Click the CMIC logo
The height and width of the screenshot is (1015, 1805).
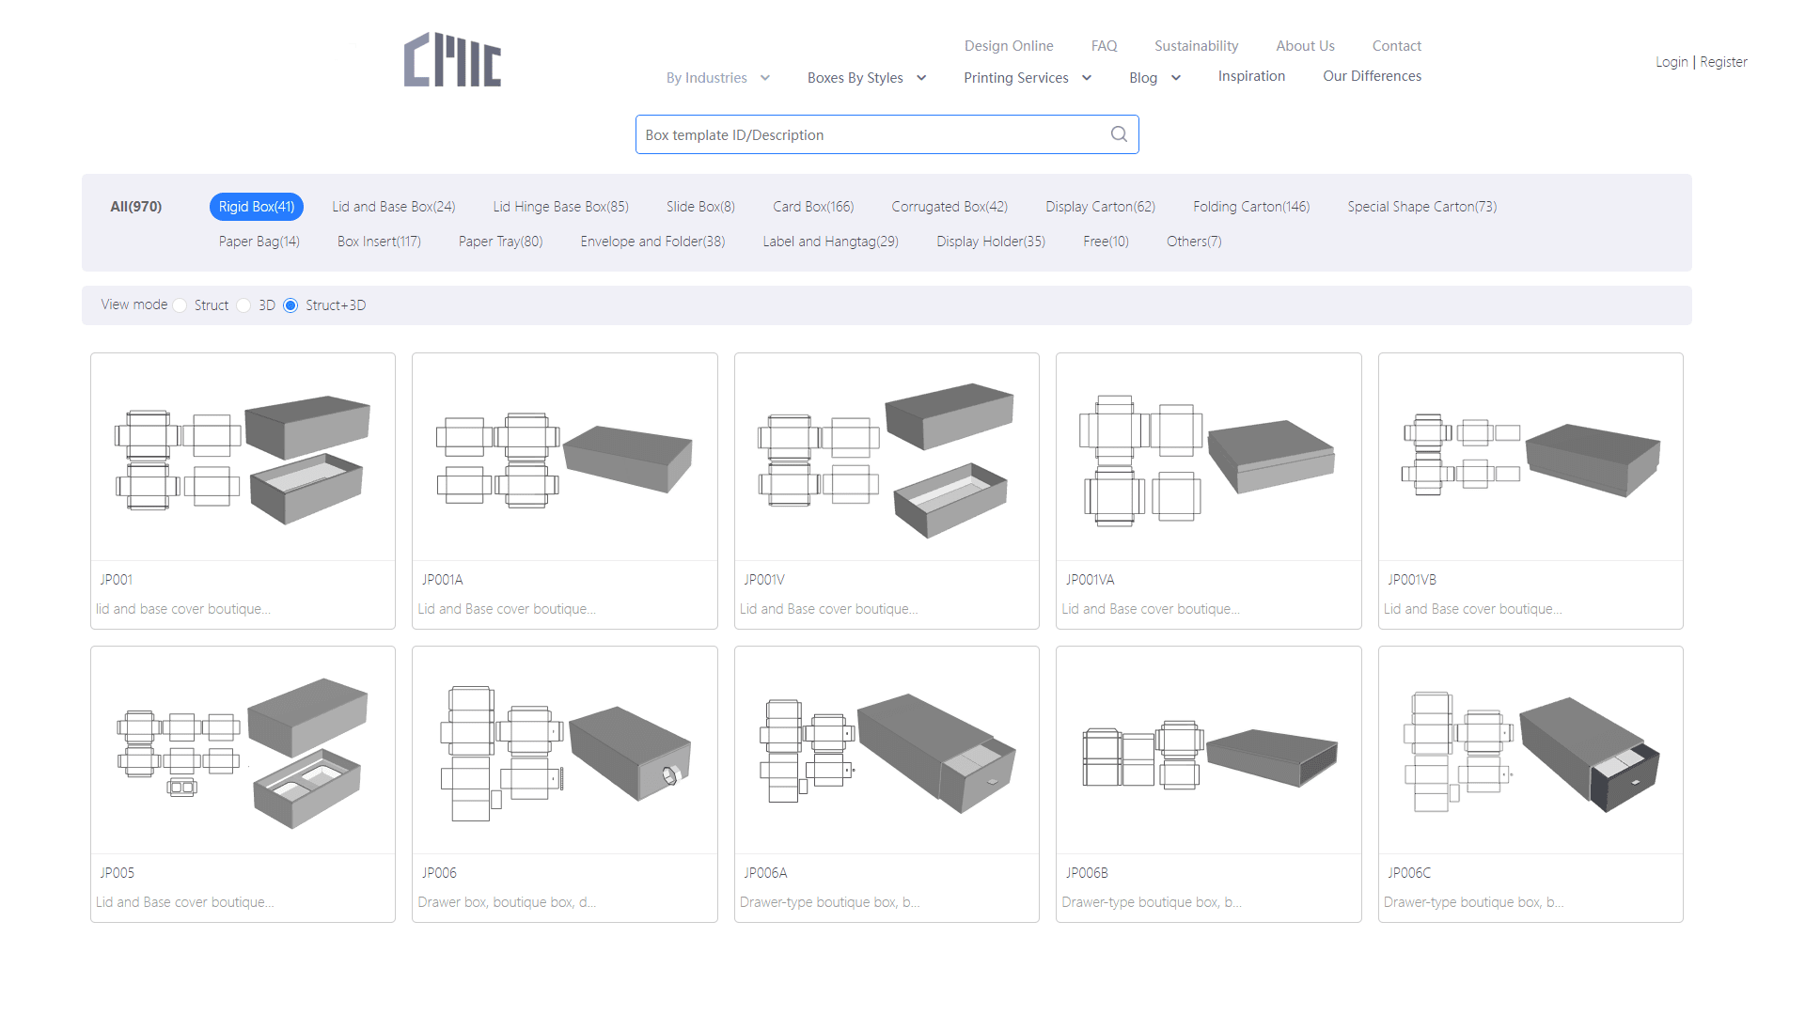(452, 60)
